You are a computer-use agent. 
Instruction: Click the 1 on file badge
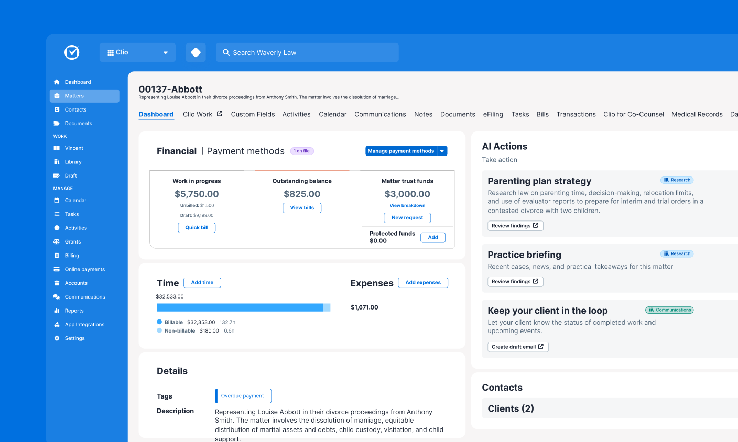(302, 151)
